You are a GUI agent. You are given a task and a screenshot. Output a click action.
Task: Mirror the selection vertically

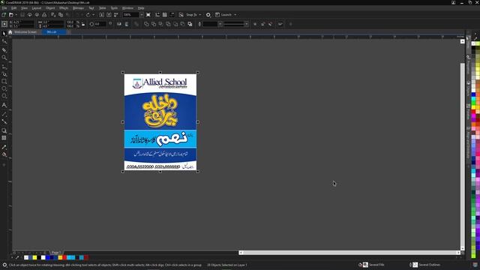(127, 24)
